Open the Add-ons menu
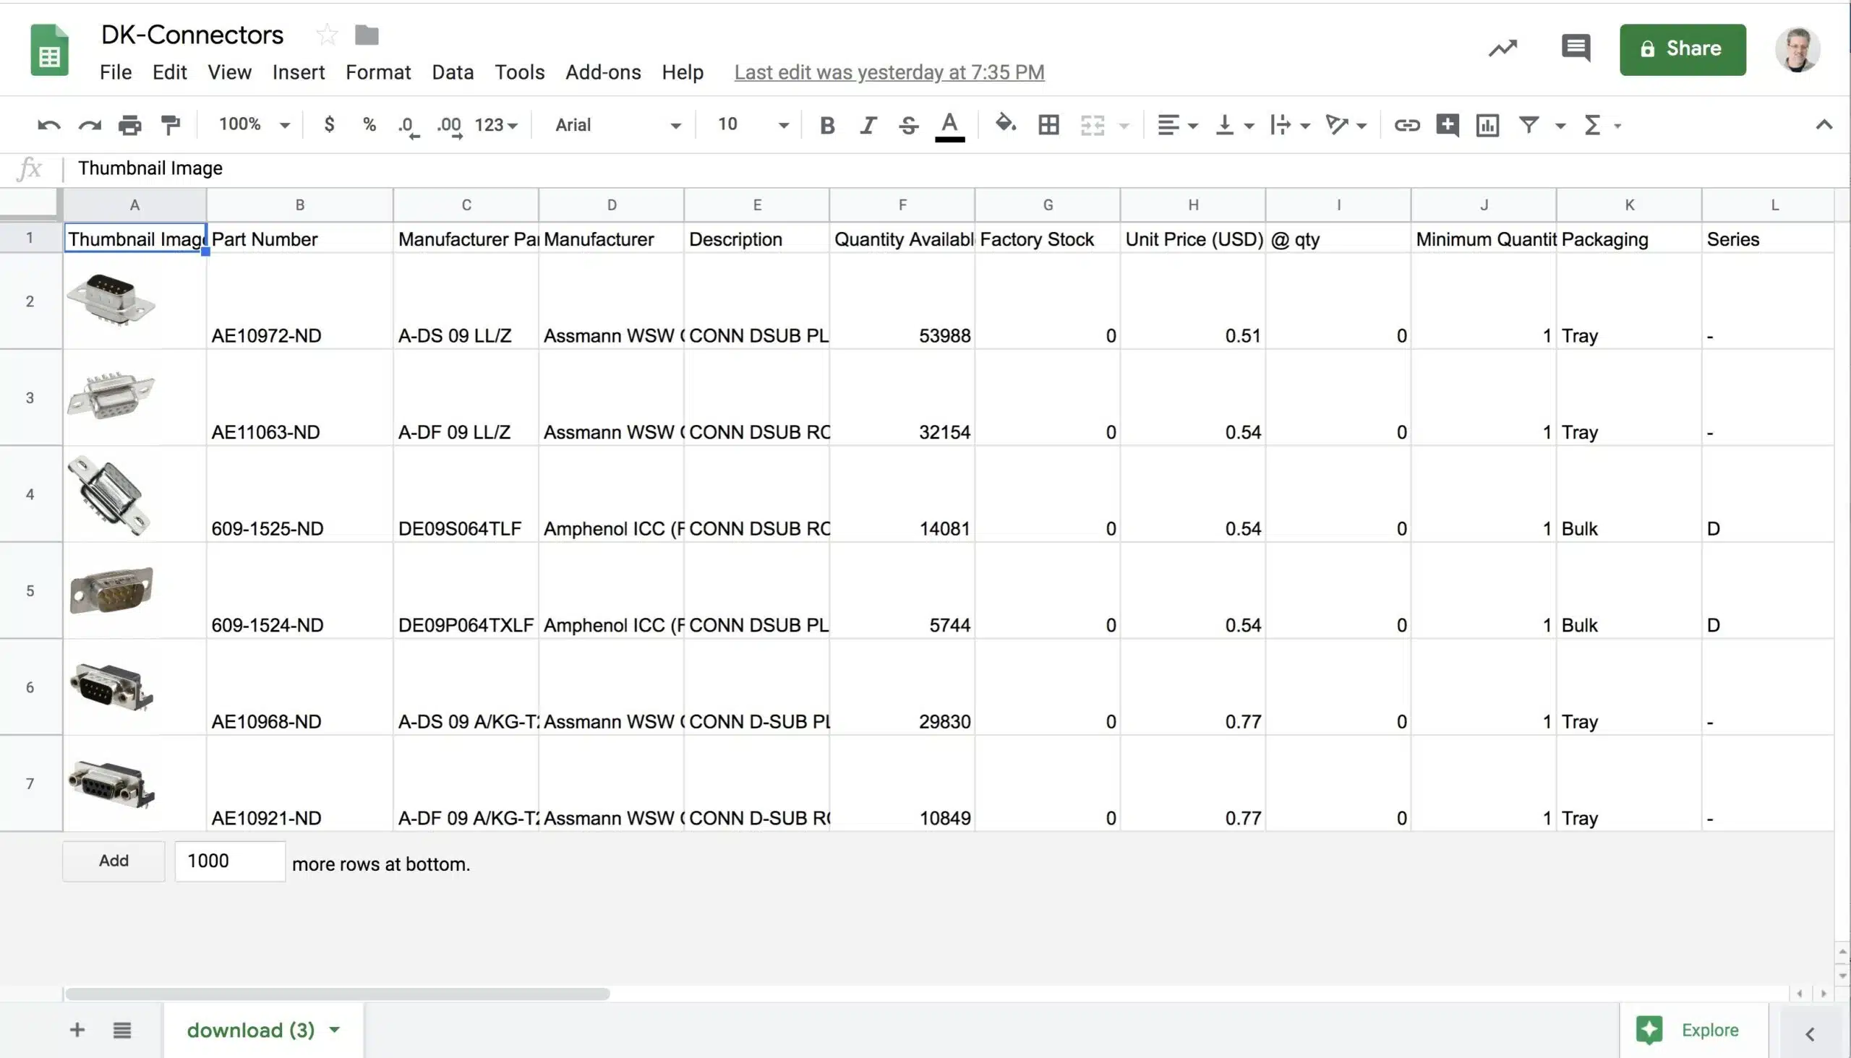 click(x=603, y=73)
